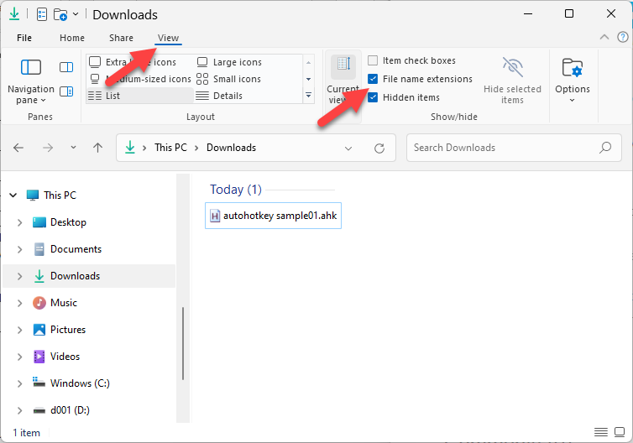633x443 pixels.
Task: Expand the Music tree node
Action: [x=19, y=303]
